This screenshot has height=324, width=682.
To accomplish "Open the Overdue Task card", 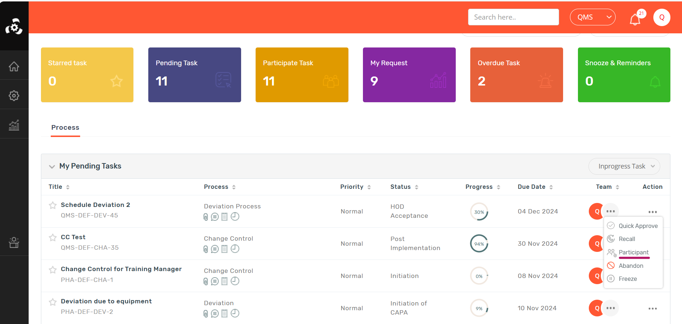I will 516,75.
